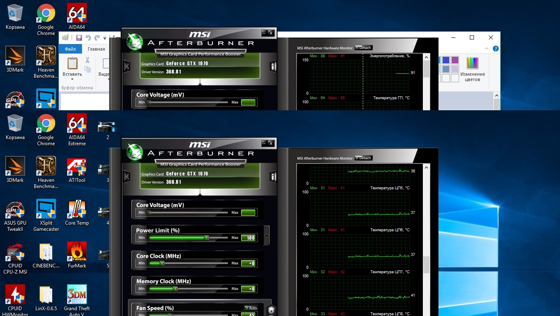Click the Power Limit value field showing 100
This screenshot has height=316, width=560.
248,238
